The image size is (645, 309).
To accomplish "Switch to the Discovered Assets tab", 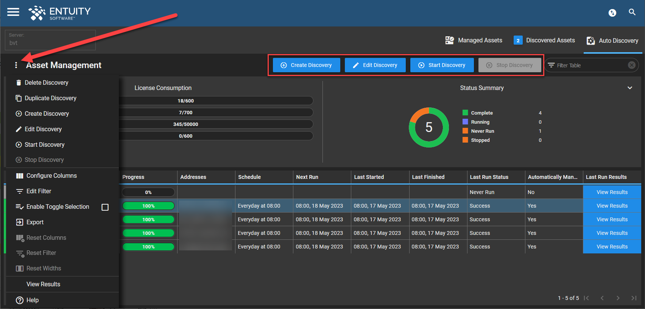I will coord(544,40).
